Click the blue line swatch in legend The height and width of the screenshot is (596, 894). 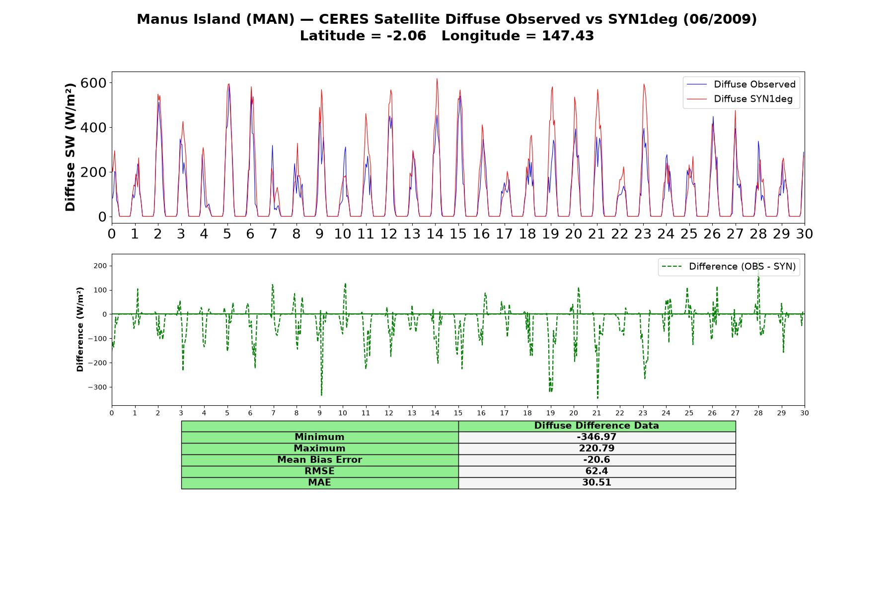tap(696, 84)
